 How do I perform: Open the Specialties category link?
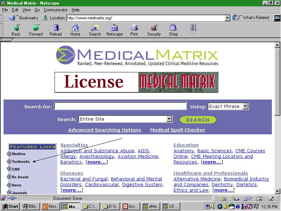74,145
